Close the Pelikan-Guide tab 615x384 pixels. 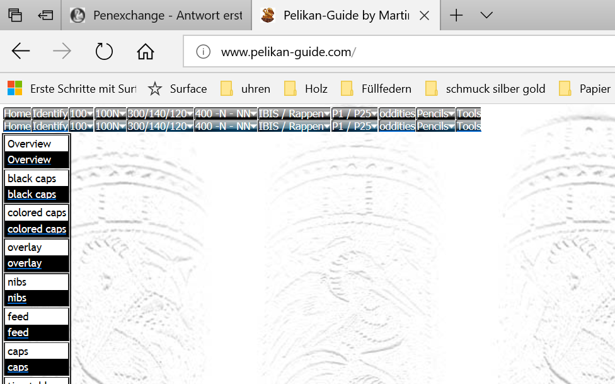point(424,15)
